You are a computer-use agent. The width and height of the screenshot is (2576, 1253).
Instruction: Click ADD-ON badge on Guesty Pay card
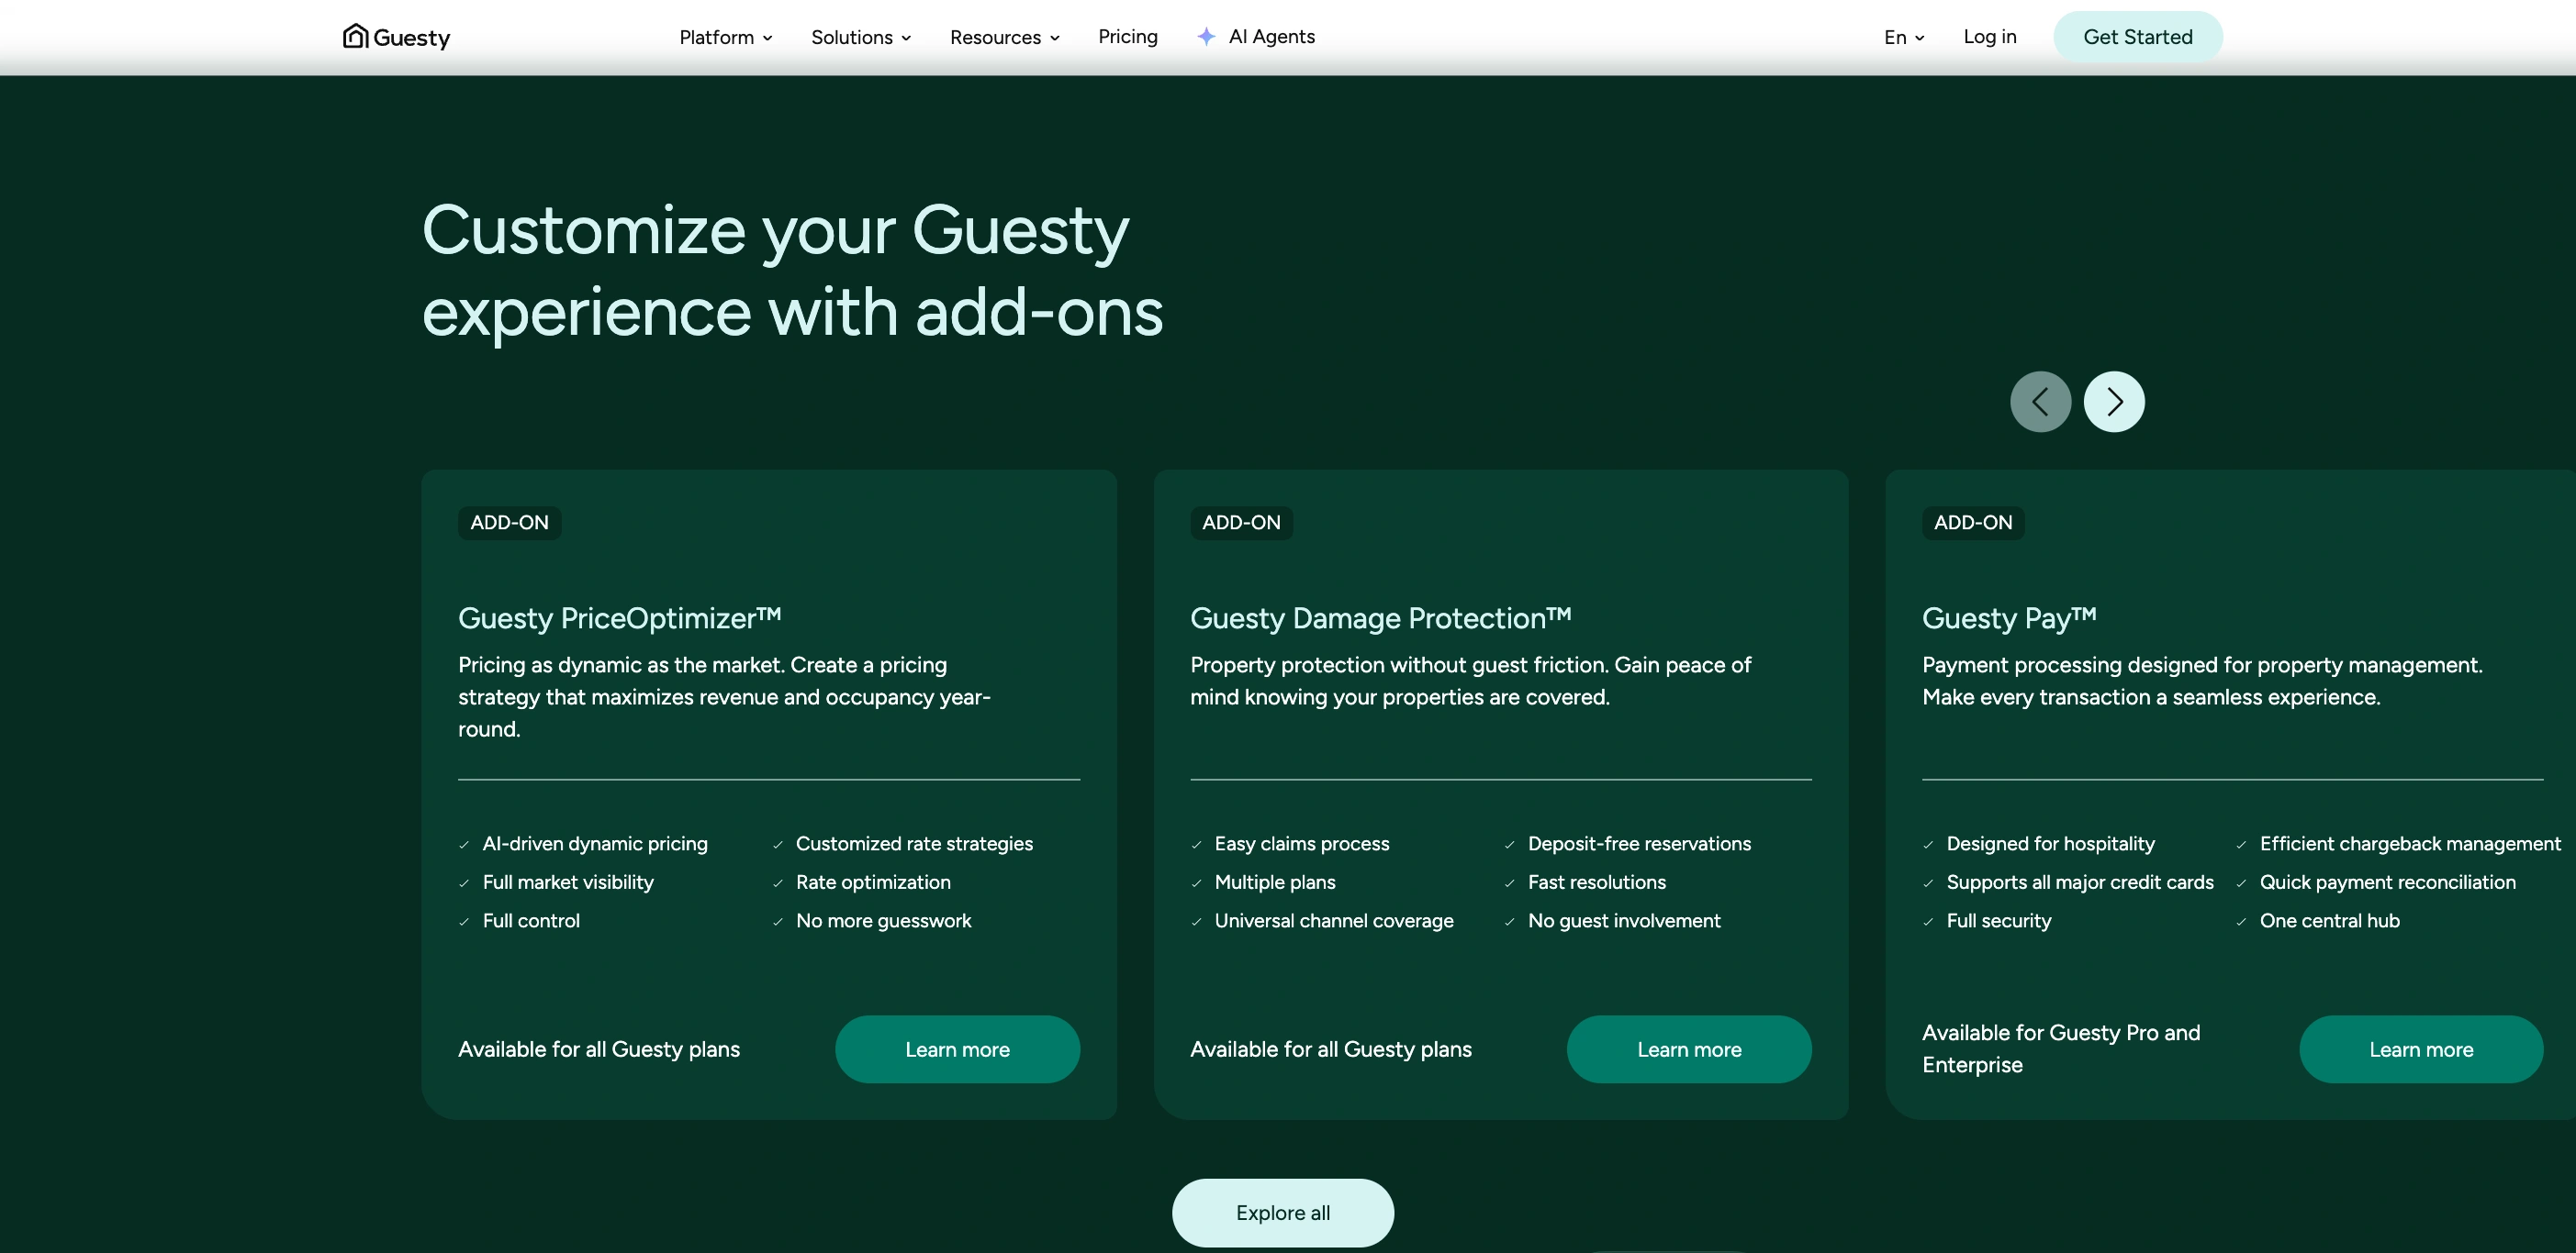click(1972, 523)
